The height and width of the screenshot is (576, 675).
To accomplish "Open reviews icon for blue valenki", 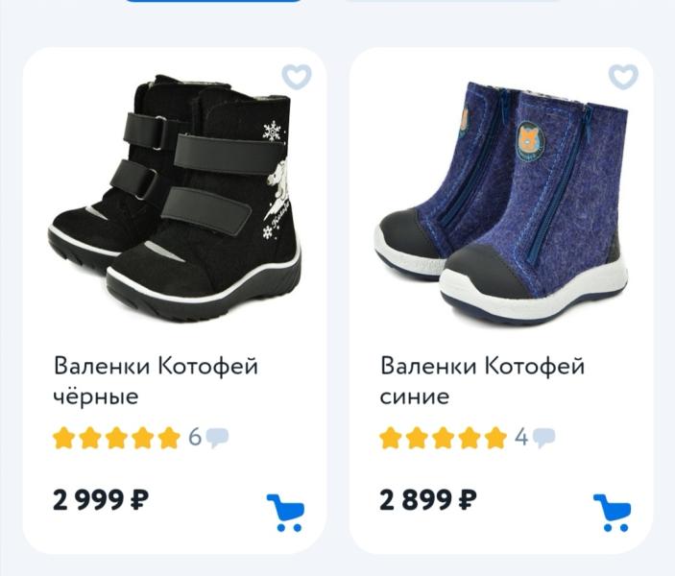I will click(543, 439).
